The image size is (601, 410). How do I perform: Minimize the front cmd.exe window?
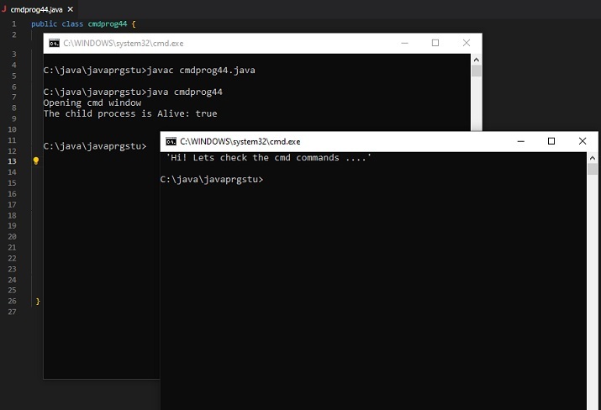tap(520, 141)
